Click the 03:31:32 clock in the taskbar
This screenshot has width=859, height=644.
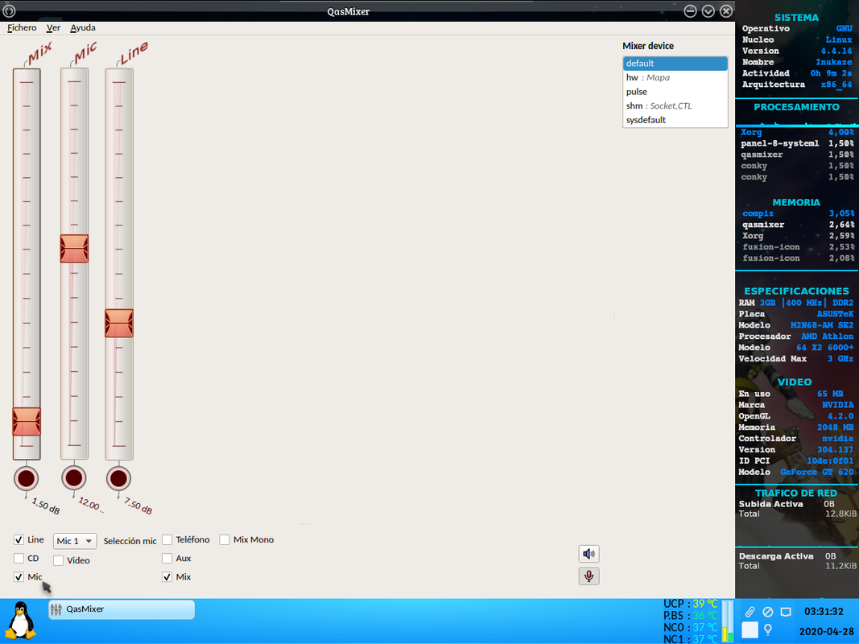(824, 612)
